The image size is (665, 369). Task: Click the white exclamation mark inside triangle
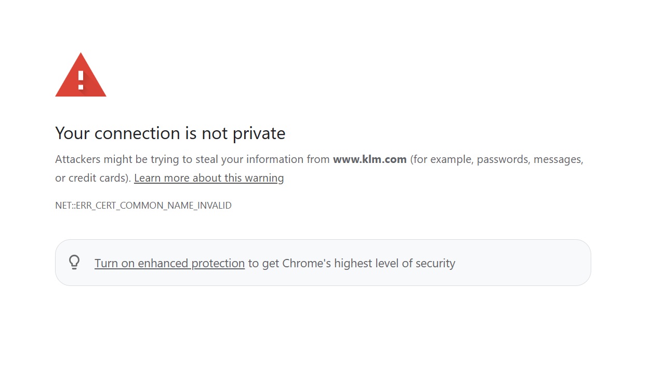point(81,80)
